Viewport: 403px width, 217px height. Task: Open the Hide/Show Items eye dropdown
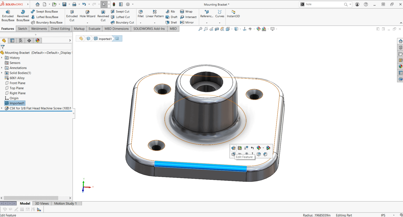254,29
